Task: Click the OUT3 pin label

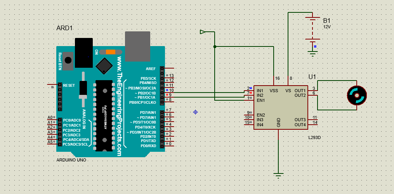Action: click(300, 120)
